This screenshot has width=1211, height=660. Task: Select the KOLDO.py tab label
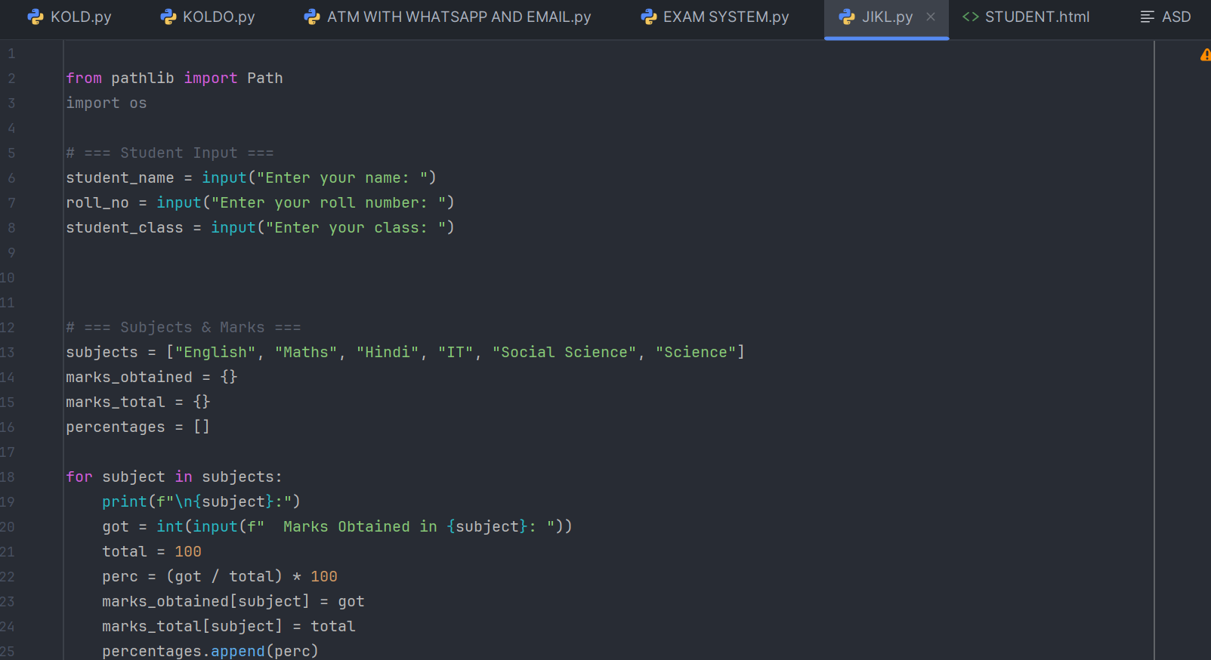click(x=218, y=17)
